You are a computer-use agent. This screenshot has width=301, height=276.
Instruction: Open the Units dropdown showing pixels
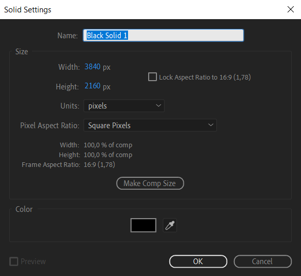tap(124, 106)
